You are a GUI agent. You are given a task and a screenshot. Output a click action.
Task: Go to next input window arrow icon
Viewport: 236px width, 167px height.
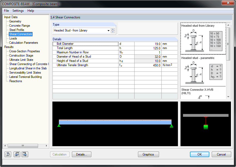click(x=25, y=154)
